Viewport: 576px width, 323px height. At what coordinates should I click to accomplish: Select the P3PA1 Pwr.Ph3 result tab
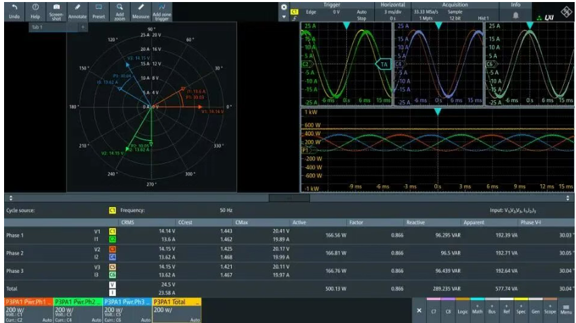(x=127, y=310)
